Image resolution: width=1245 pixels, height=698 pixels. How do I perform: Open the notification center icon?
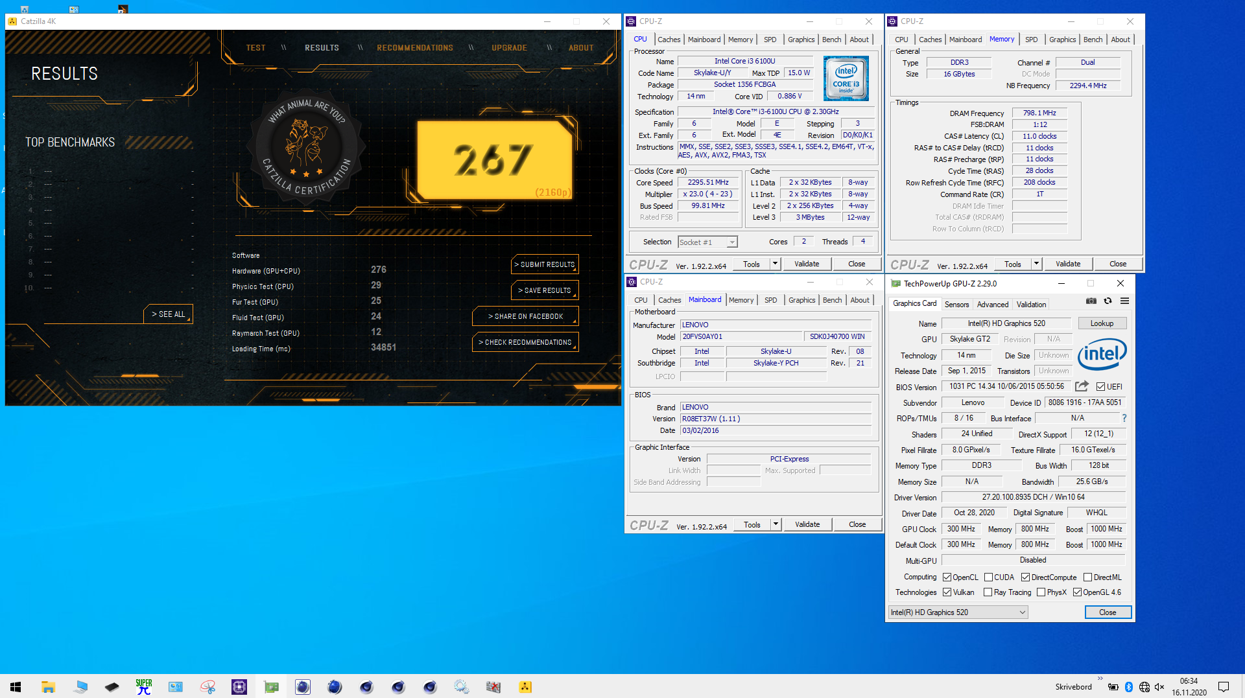[1224, 687]
